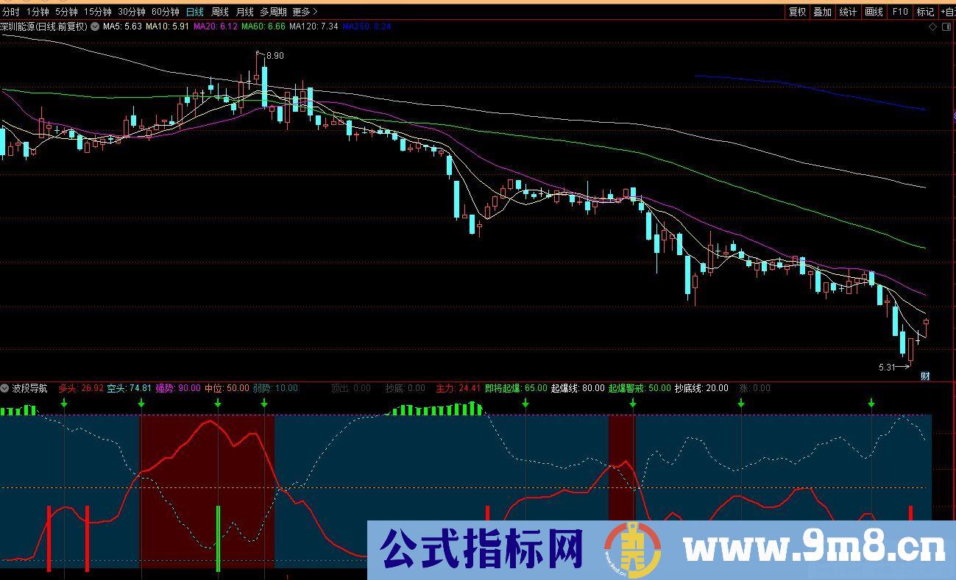This screenshot has height=580, width=956.
Task: Click +自选 to add stock to watchlist
Action: (949, 12)
